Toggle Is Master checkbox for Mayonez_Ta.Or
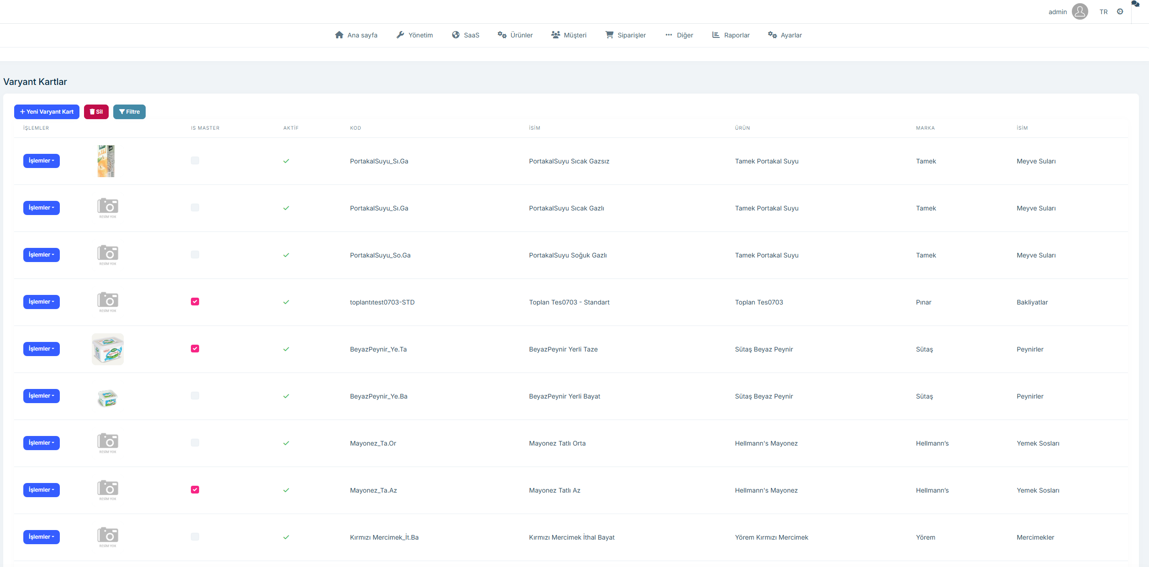This screenshot has height=567, width=1149. [x=195, y=443]
